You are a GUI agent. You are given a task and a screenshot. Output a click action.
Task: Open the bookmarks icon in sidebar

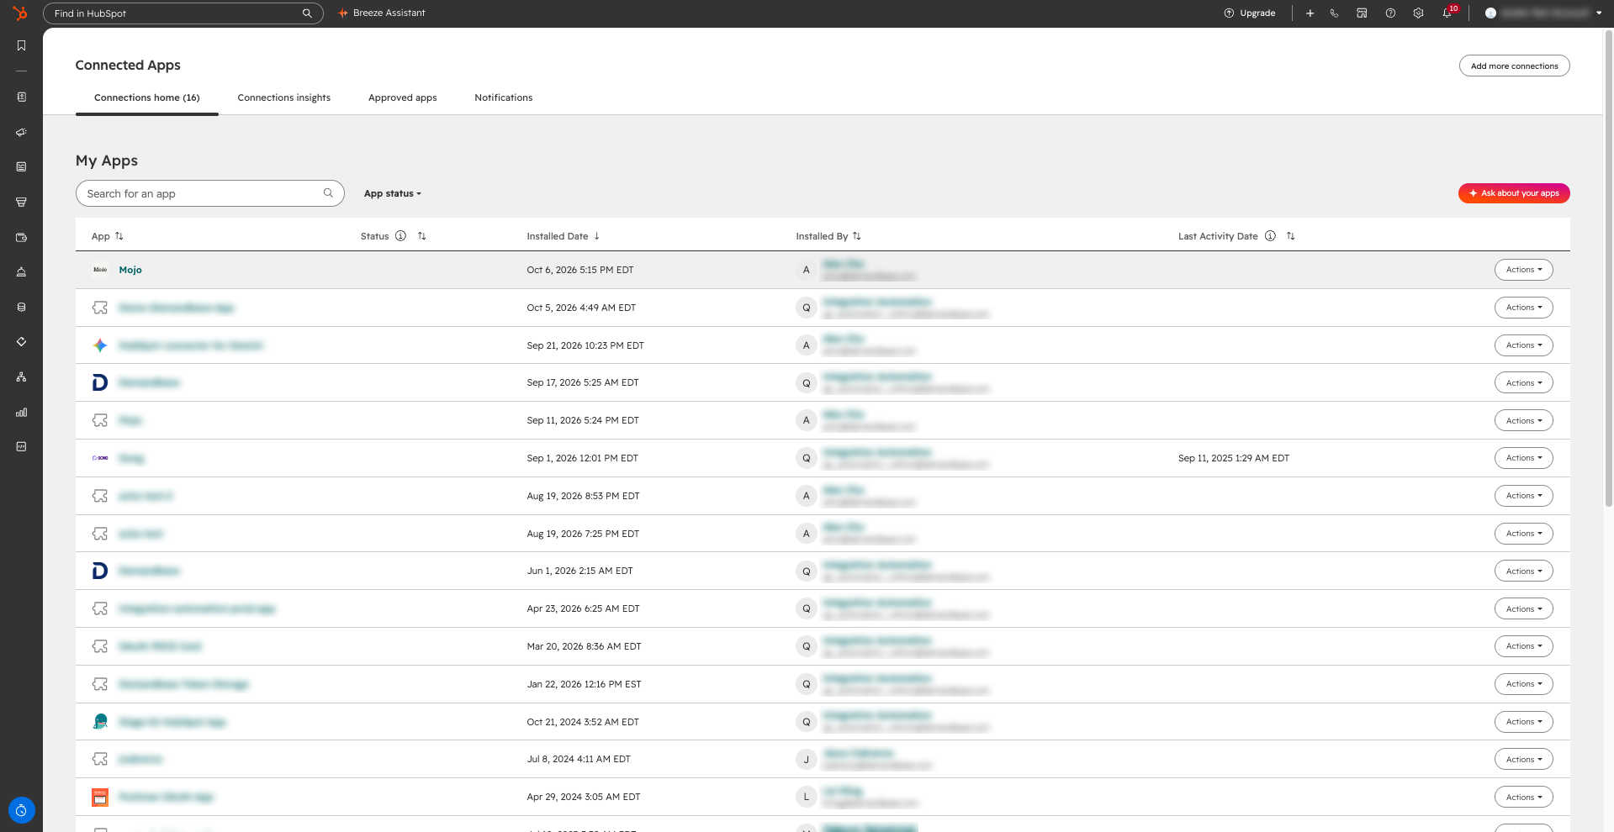[x=21, y=45]
